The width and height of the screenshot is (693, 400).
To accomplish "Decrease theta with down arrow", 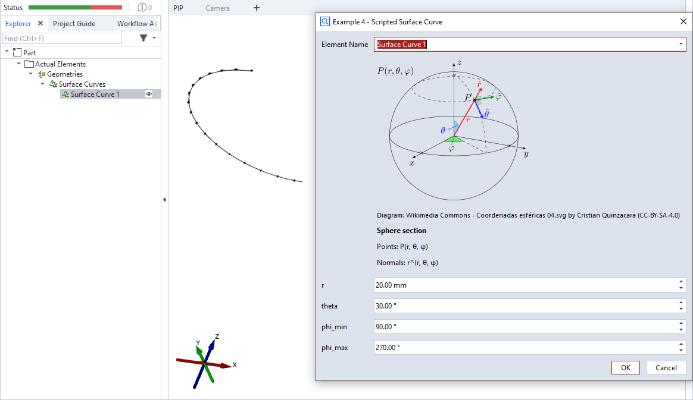I will [x=681, y=309].
